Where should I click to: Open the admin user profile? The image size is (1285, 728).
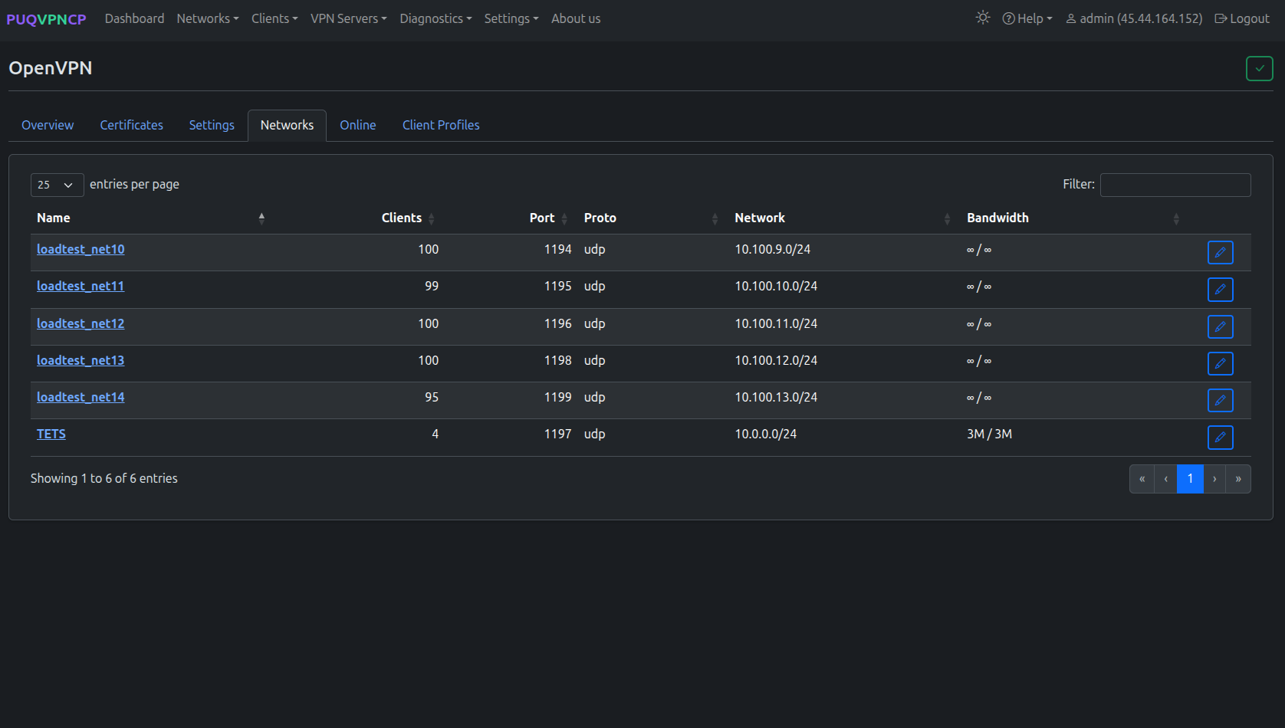click(1134, 18)
